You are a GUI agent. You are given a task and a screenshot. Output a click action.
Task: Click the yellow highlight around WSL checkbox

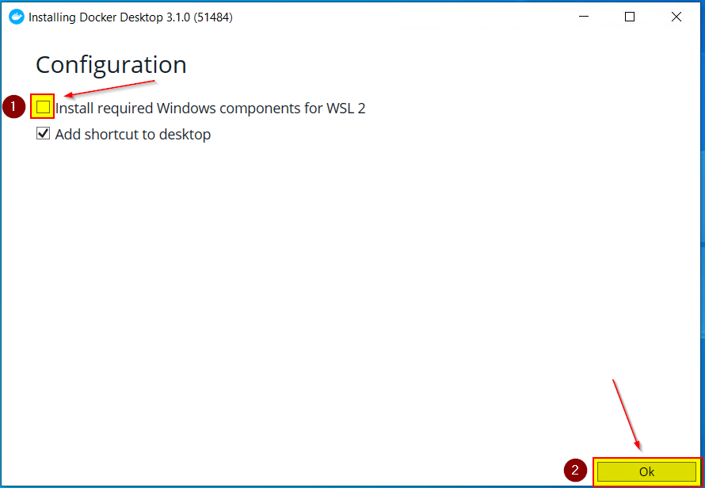click(x=42, y=106)
